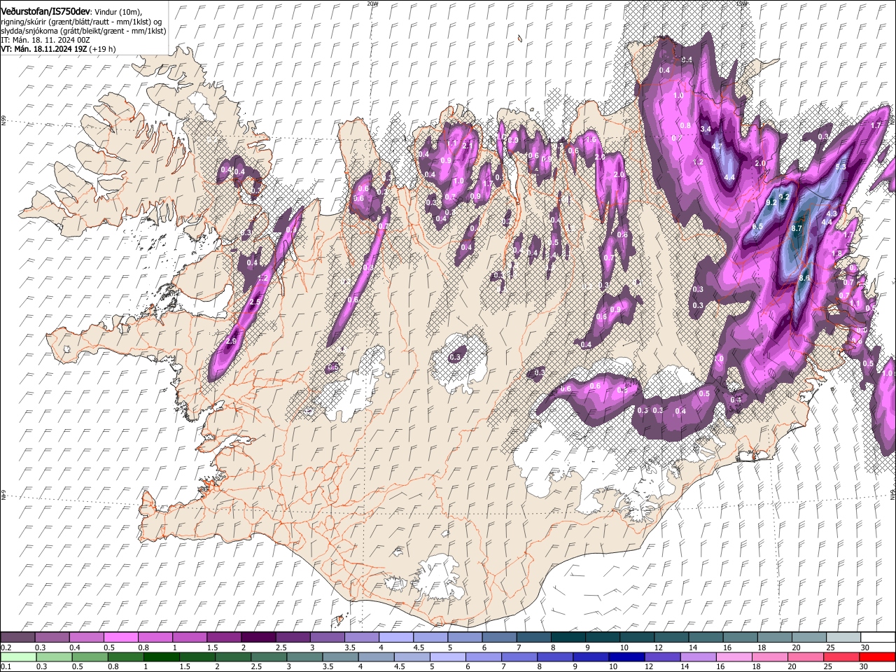896x672 pixels.
Task: Click the 8.6 precipitation value on the map
Action: [x=804, y=278]
